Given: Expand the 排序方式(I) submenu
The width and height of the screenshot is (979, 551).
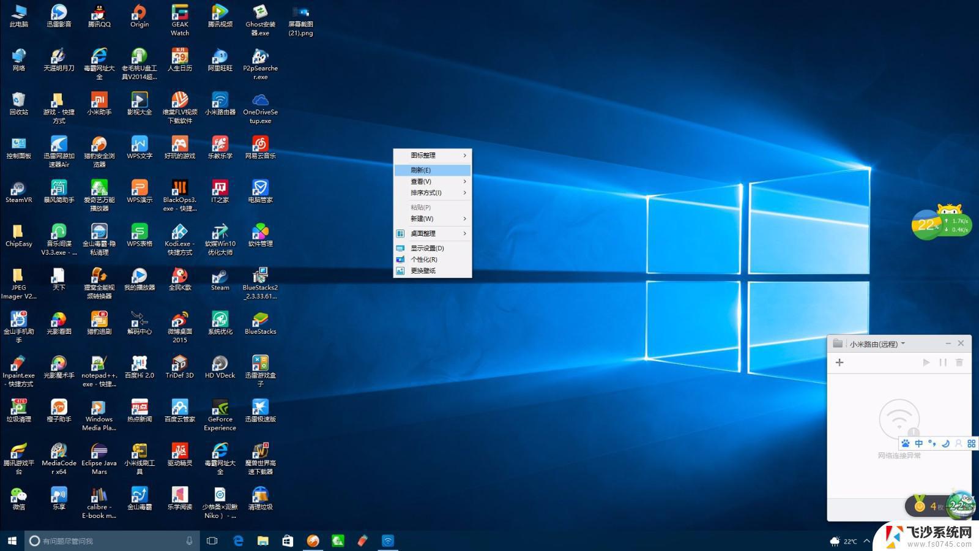Looking at the screenshot, I should (x=433, y=193).
